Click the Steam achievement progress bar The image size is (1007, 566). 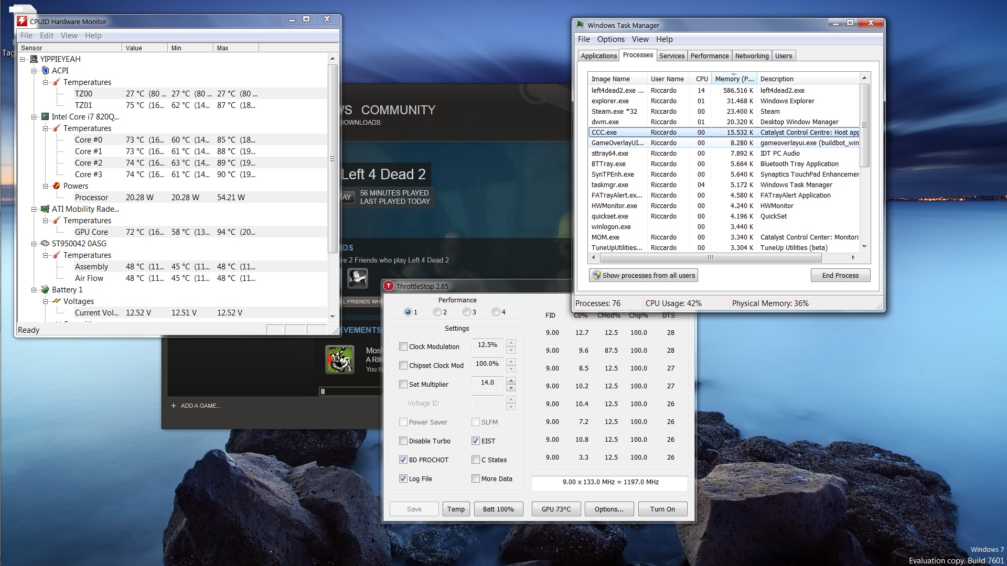click(349, 391)
